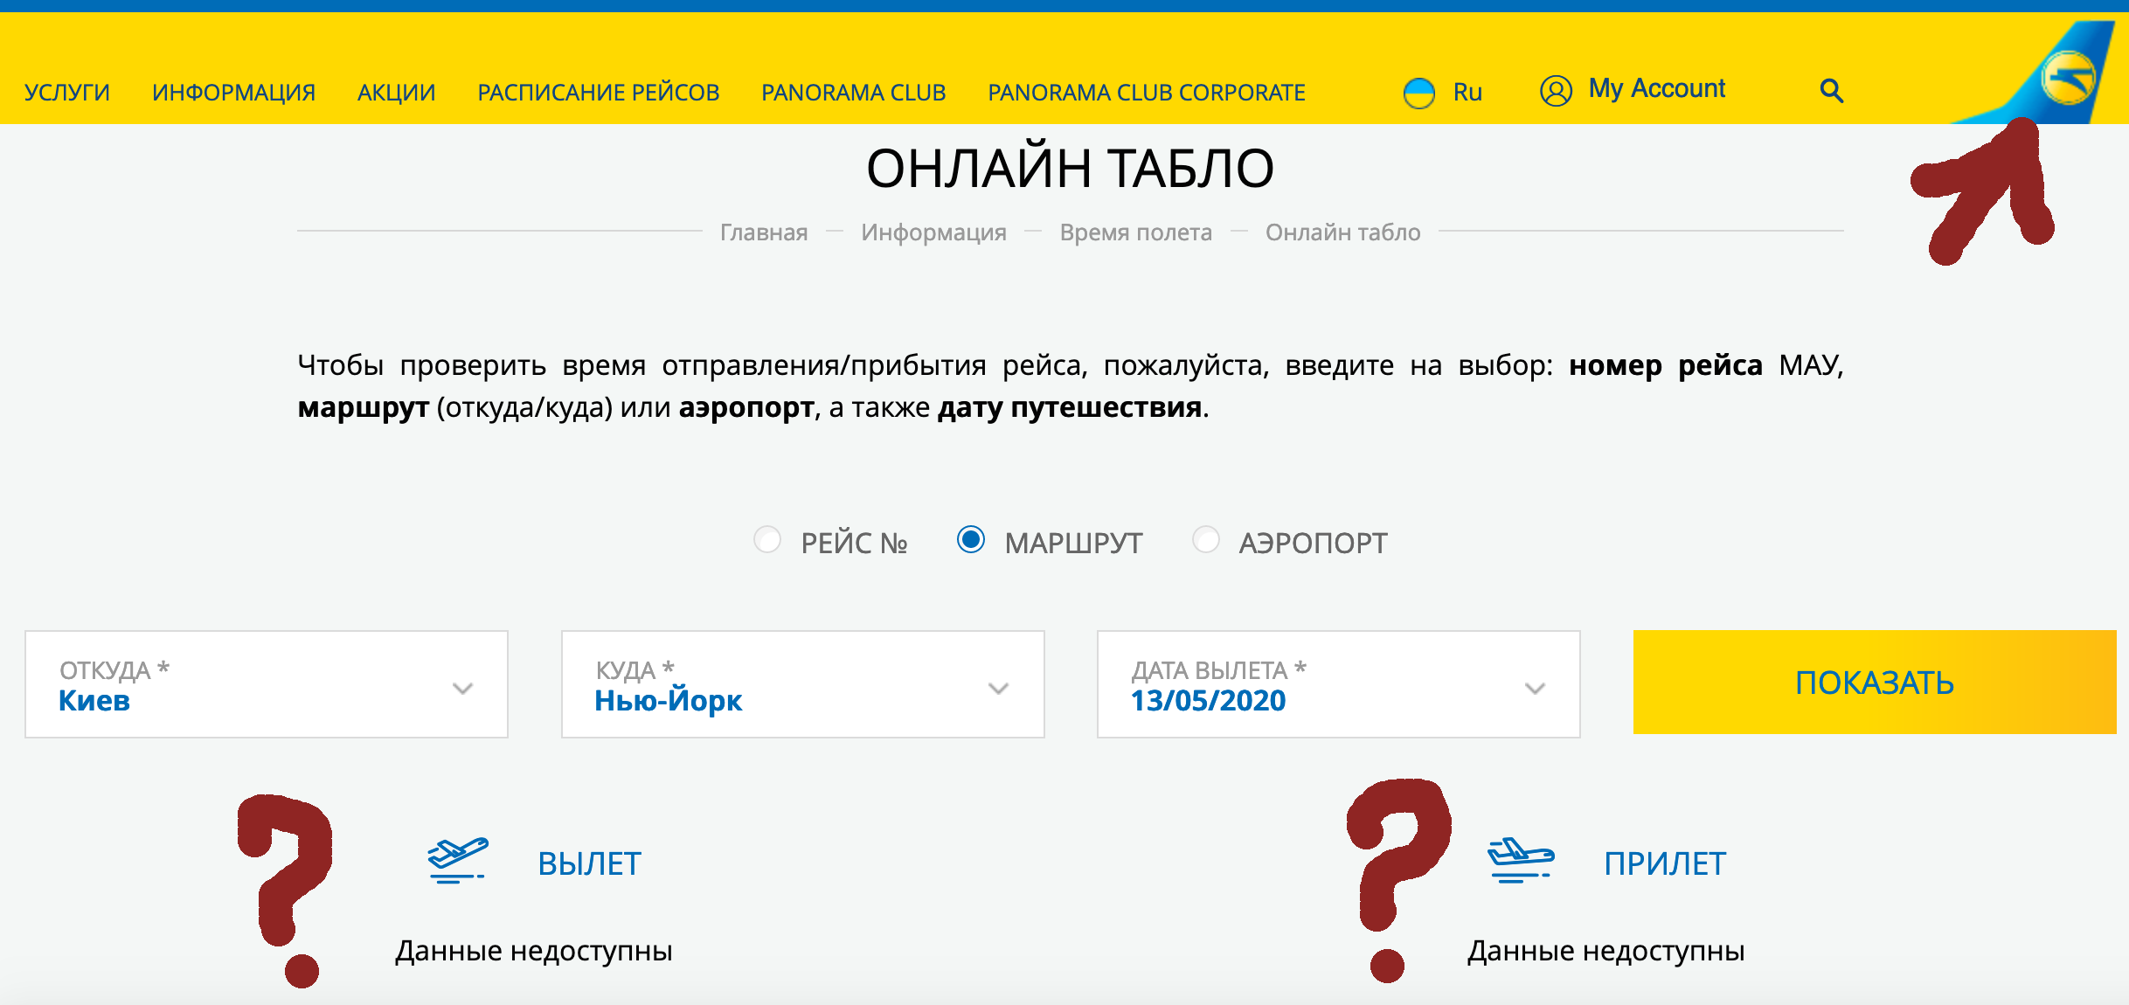Select the АЭРОПОРТ radio button
The height and width of the screenshot is (1005, 2129).
point(1206,540)
